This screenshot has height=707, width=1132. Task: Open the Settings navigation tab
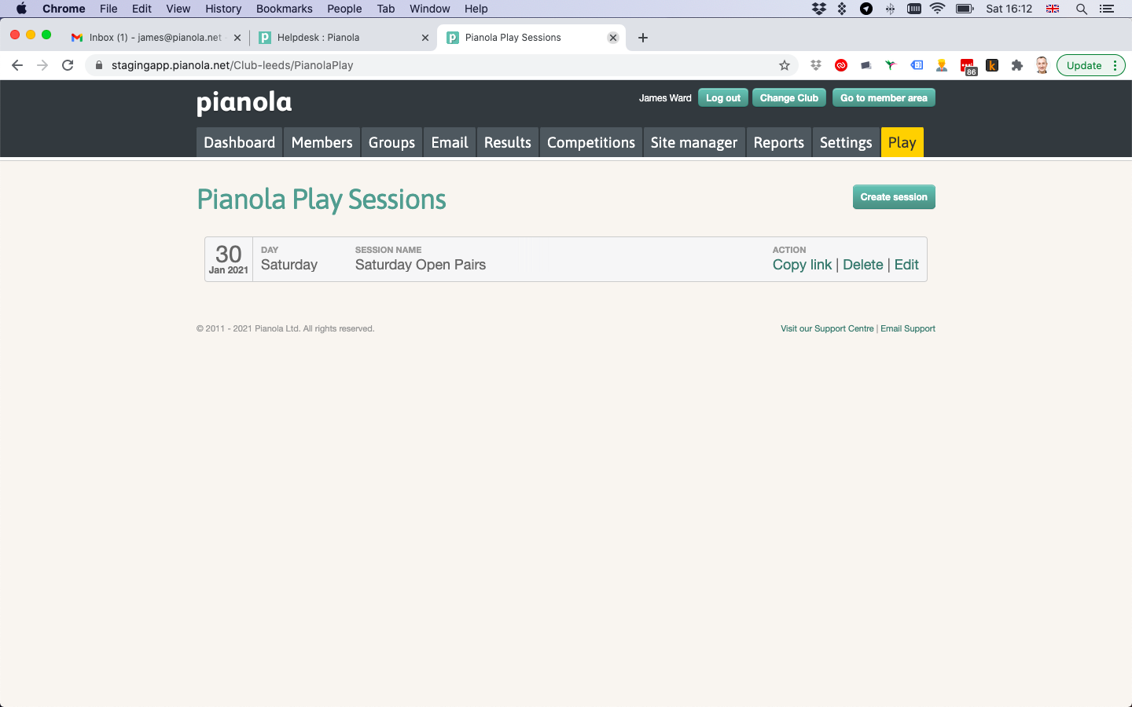(846, 142)
